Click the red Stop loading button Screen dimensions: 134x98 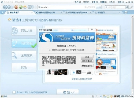pyautogui.click(x=16, y=7)
